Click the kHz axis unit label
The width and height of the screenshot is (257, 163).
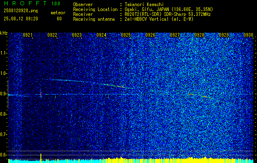click(4, 33)
